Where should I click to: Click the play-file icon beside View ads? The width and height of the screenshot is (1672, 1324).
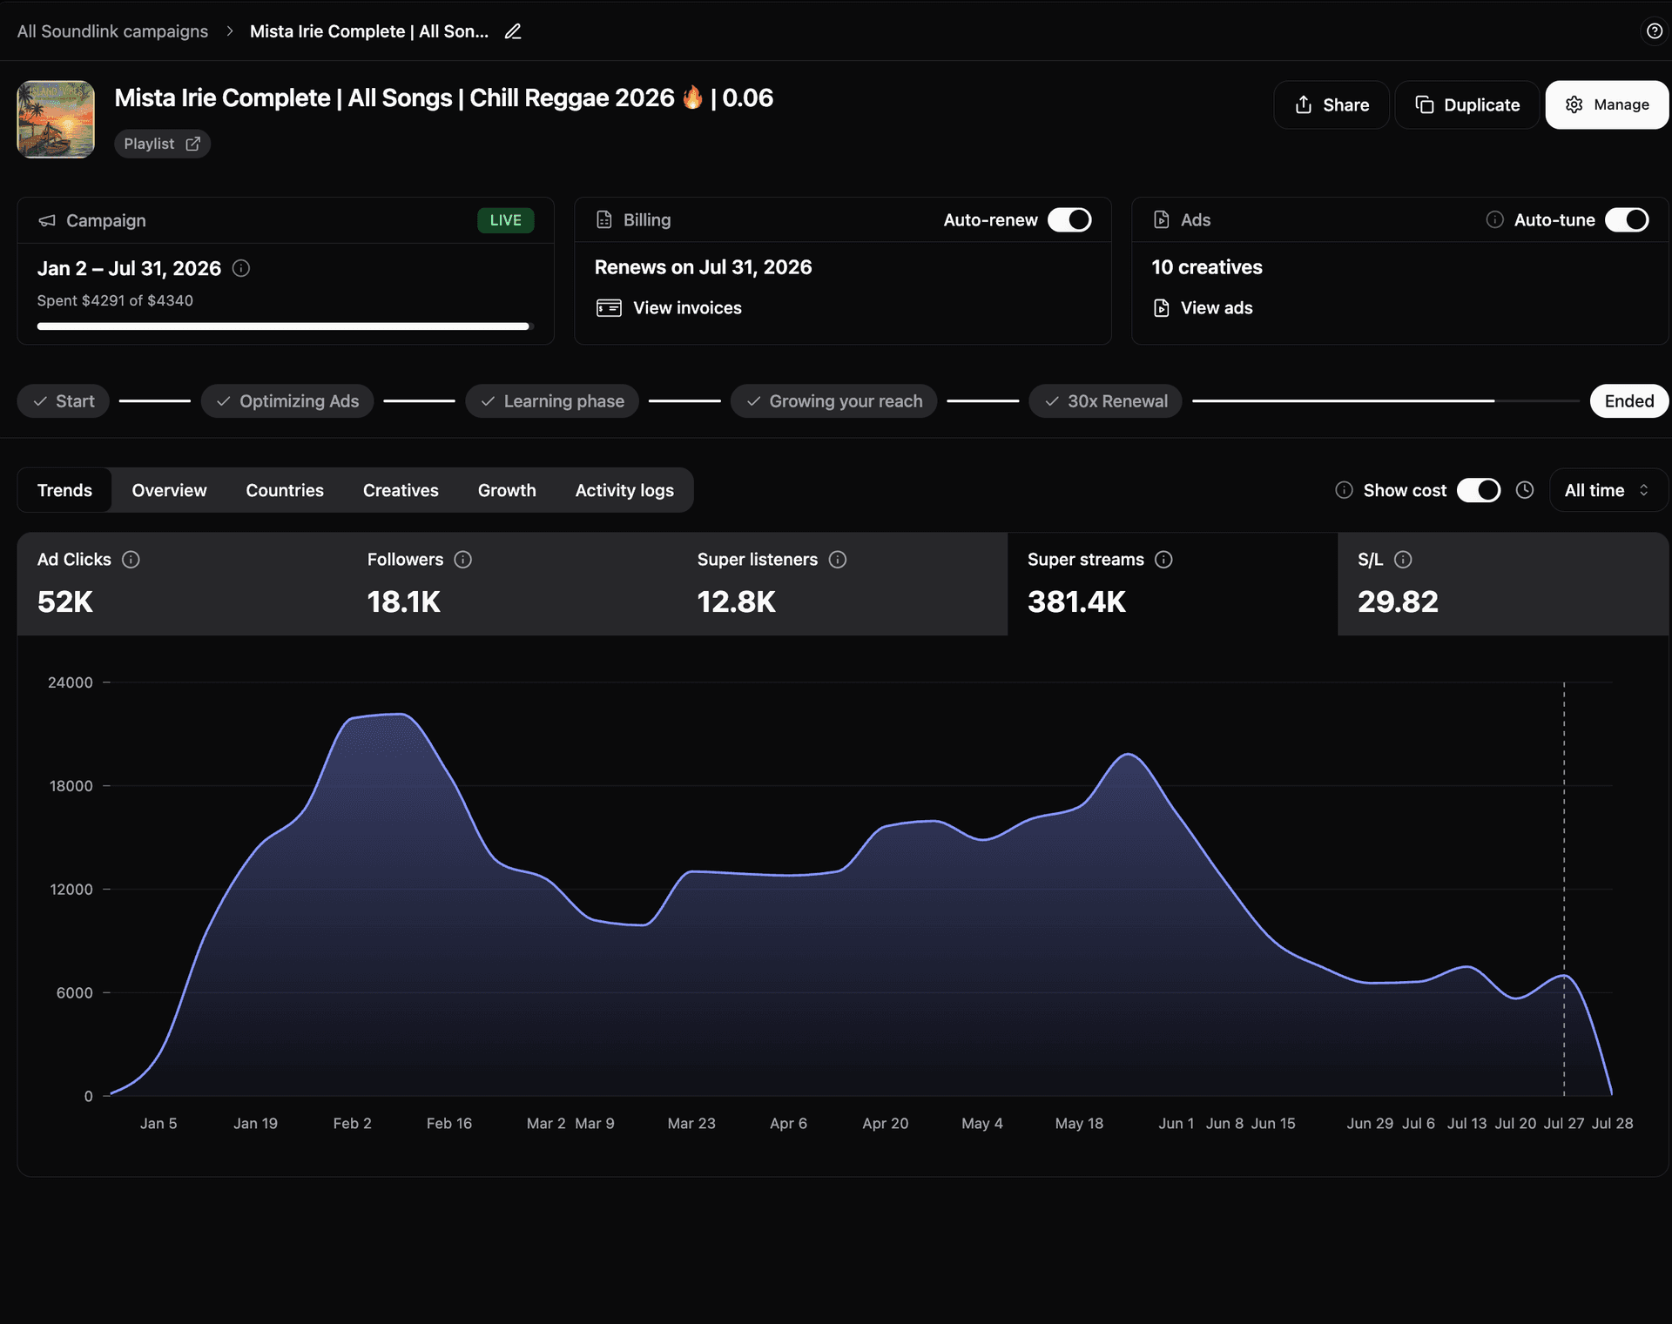coord(1162,308)
